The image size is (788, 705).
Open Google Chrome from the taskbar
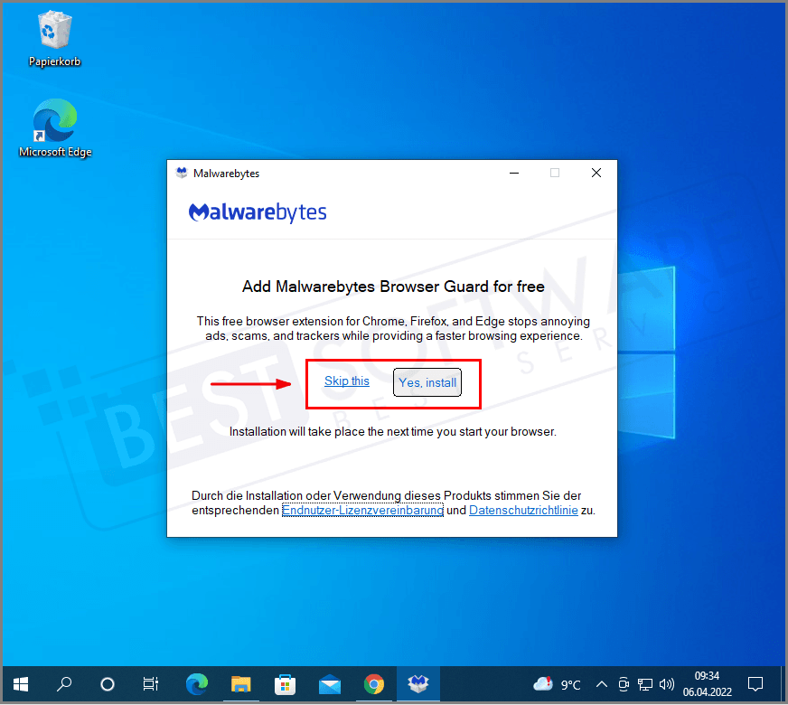click(x=373, y=684)
